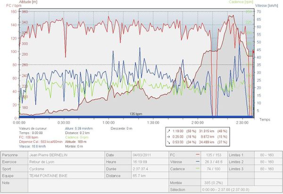Select the 0:30:00 time axis tick

[64, 123]
